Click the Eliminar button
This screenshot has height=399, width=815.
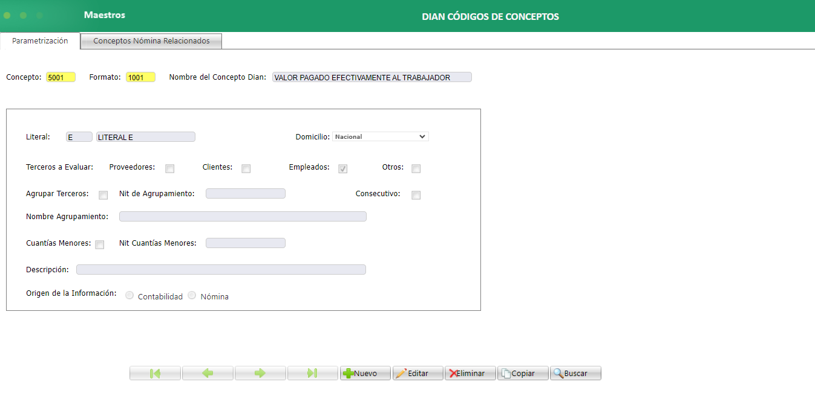coord(471,373)
